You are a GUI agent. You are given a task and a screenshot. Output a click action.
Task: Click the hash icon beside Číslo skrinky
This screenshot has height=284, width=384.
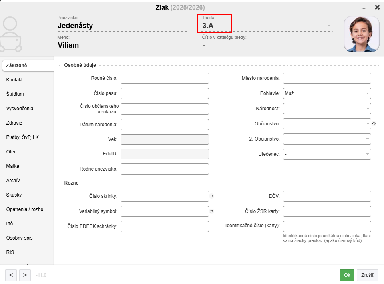212,196
